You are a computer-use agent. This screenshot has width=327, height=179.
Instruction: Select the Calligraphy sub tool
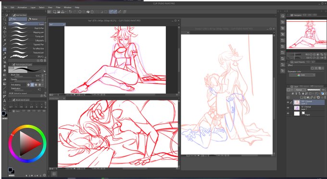pos(26,40)
